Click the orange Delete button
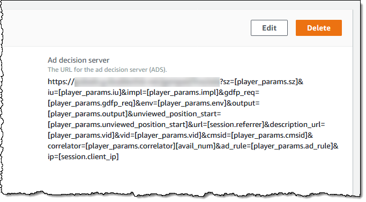 [x=319, y=28]
